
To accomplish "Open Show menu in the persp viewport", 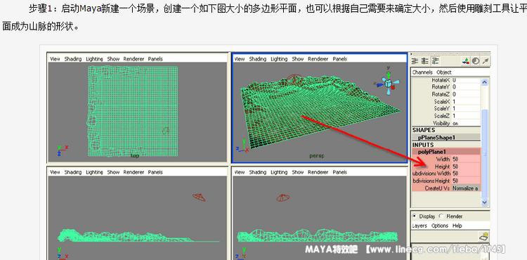I will pyautogui.click(x=298, y=59).
